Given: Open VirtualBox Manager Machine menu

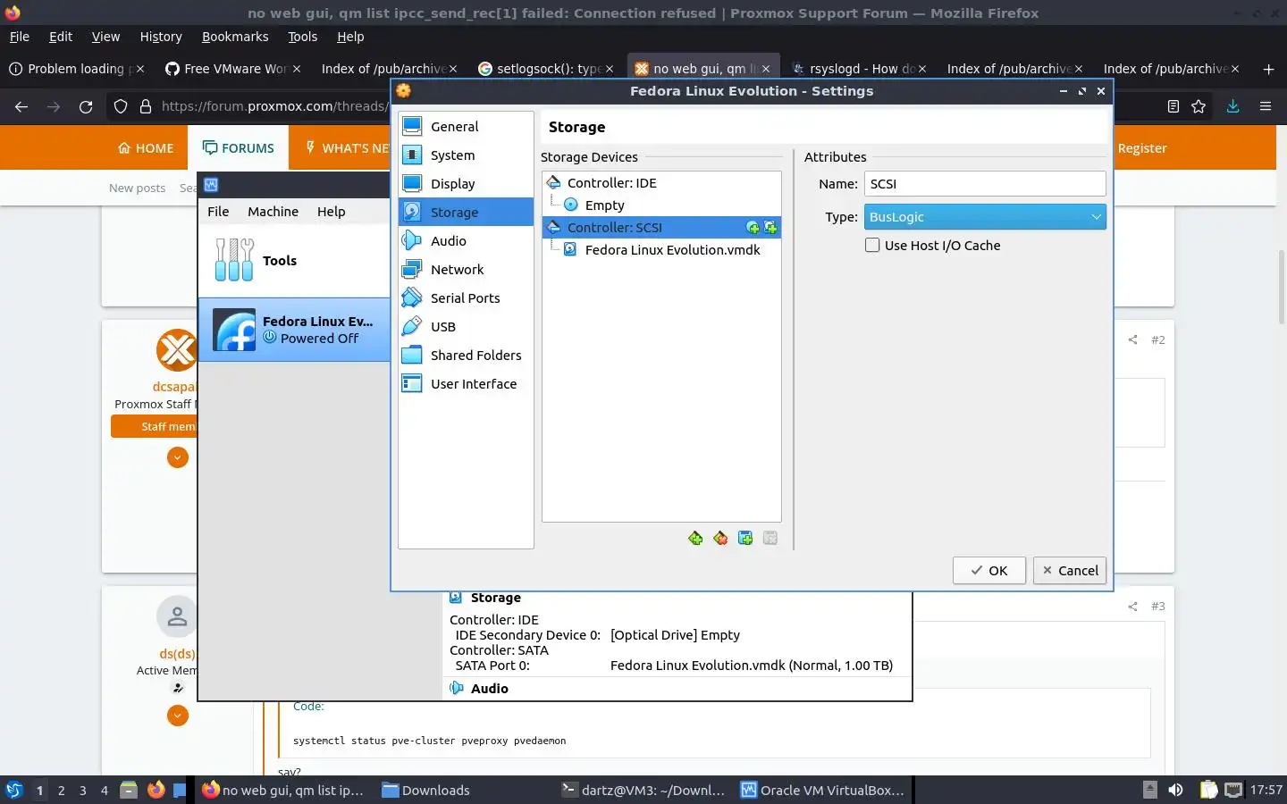Looking at the screenshot, I should click(x=273, y=212).
